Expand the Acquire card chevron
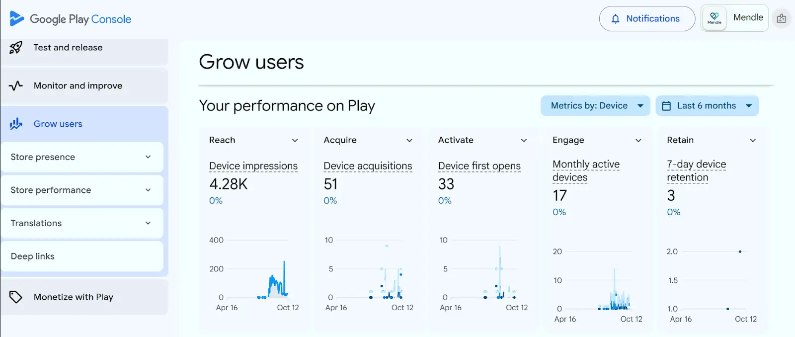This screenshot has width=795, height=337. click(x=409, y=141)
